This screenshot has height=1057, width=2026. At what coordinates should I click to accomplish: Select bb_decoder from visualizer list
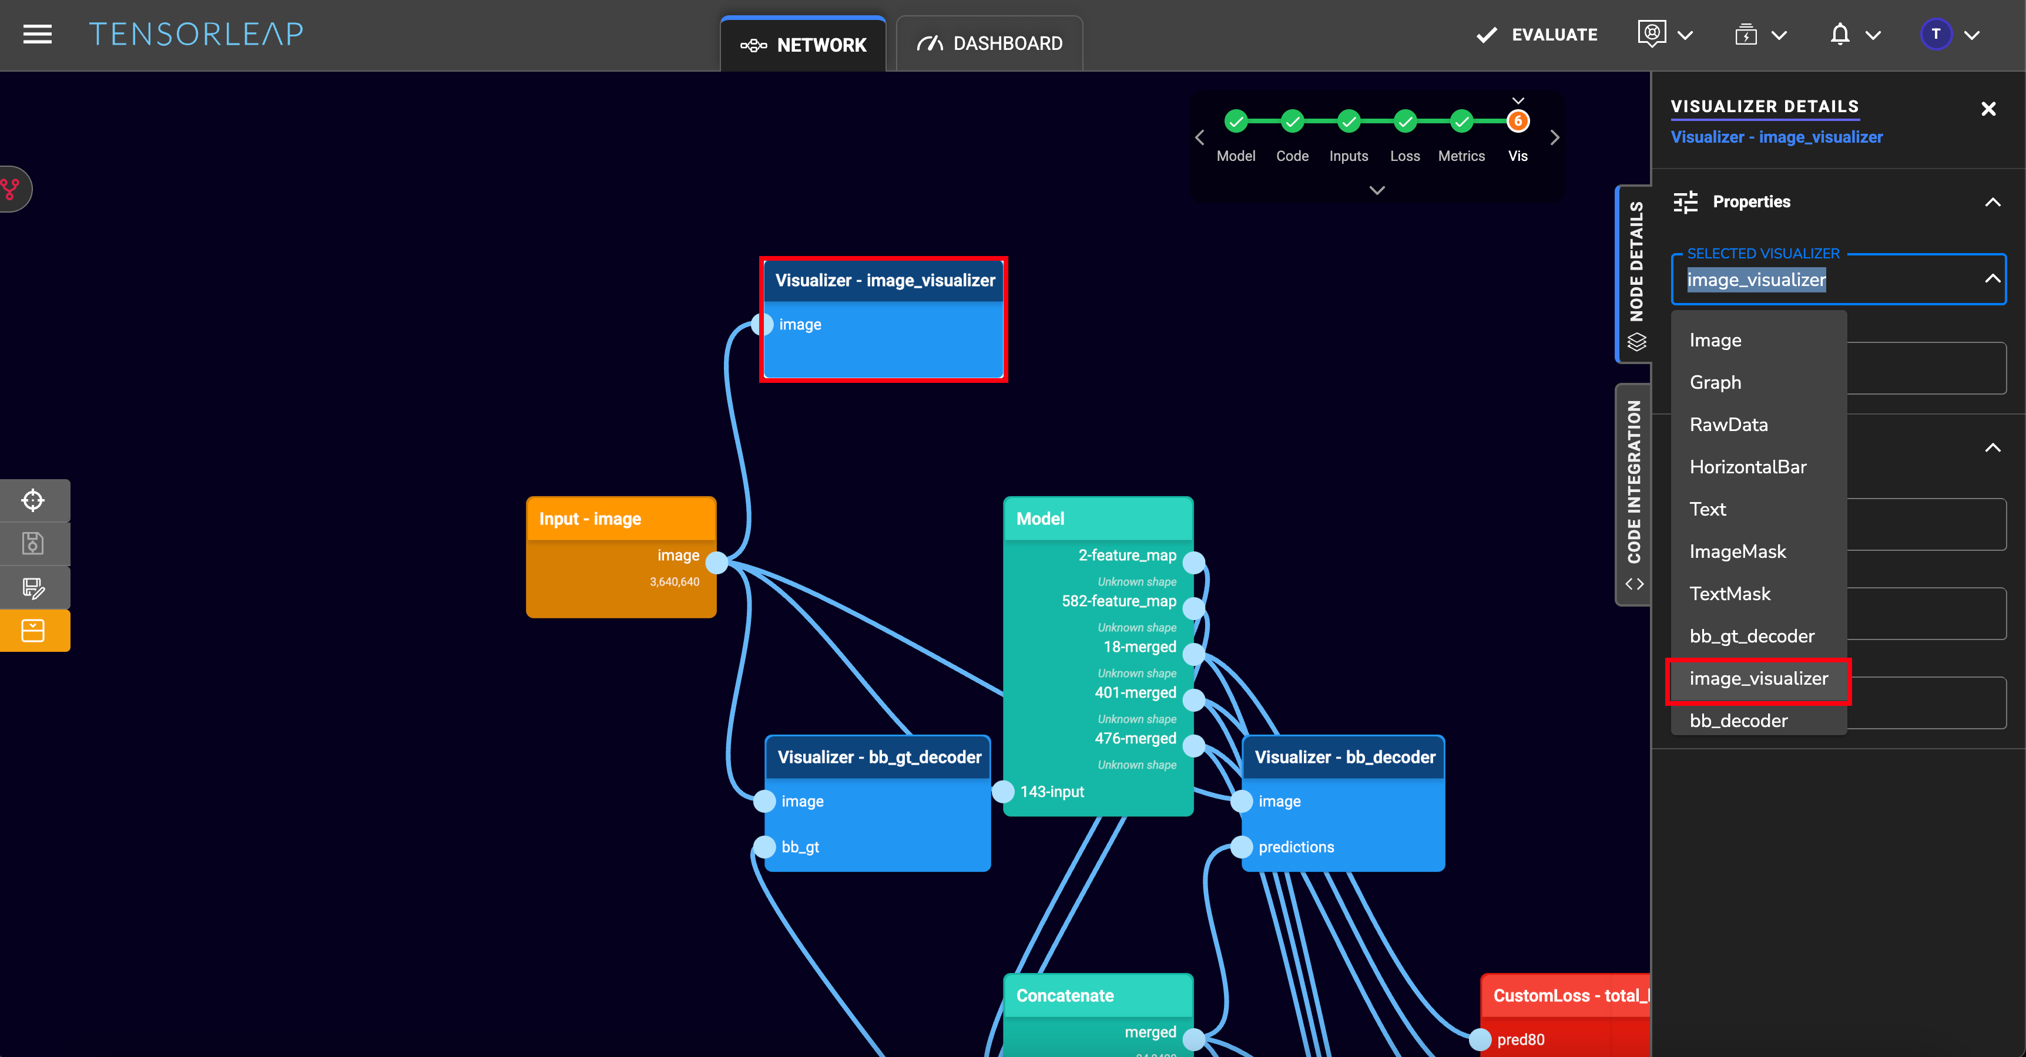(x=1738, y=721)
